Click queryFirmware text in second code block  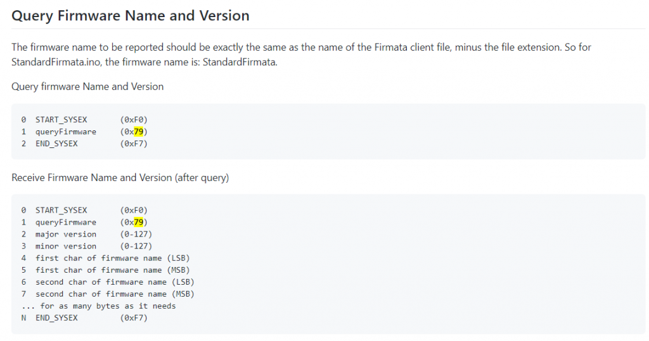click(66, 222)
